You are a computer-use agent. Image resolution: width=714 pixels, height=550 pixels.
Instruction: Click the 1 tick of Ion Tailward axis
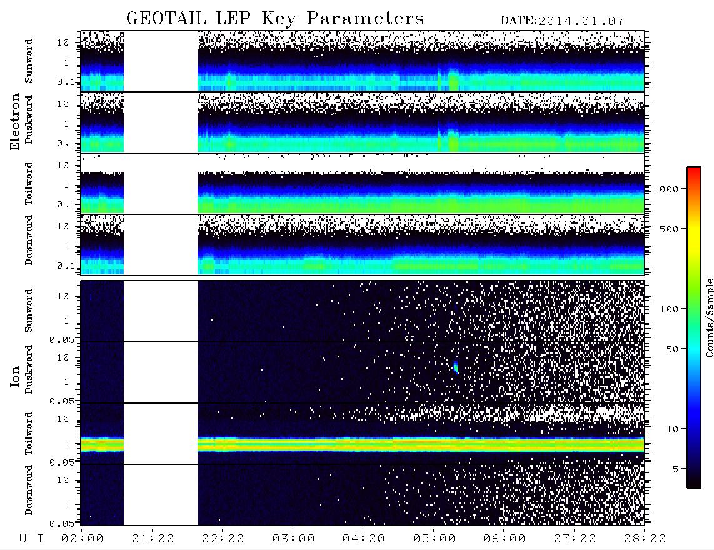coord(66,443)
